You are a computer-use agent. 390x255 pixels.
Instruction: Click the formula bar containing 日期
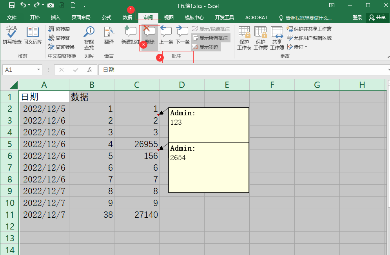click(x=244, y=70)
